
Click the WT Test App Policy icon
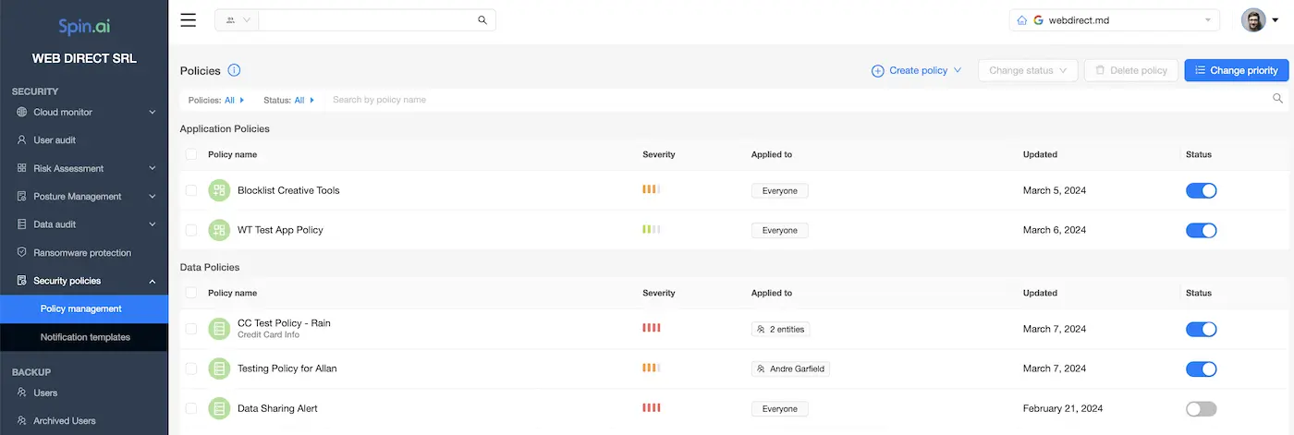pyautogui.click(x=219, y=230)
